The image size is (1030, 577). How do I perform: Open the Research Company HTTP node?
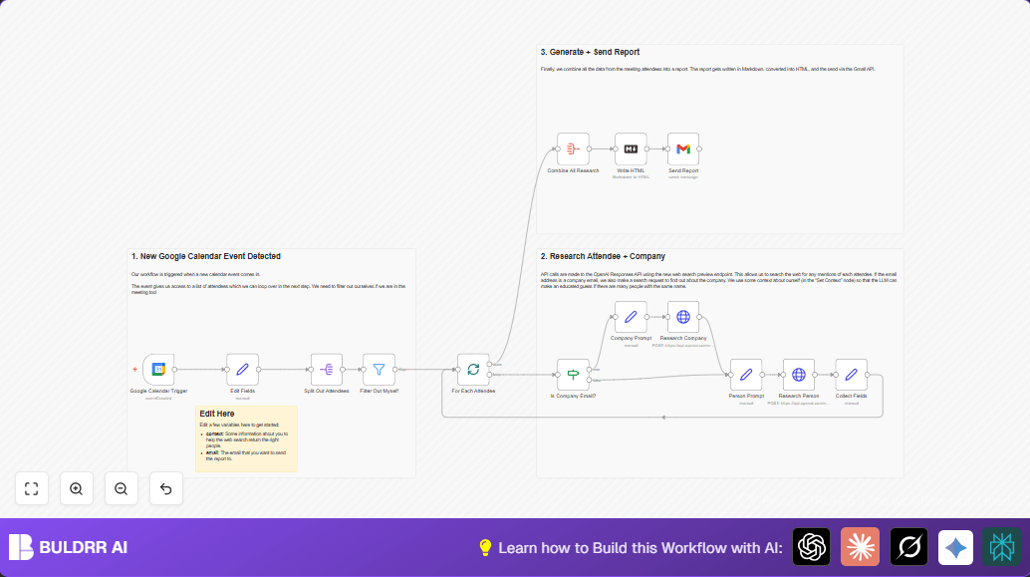pos(683,317)
